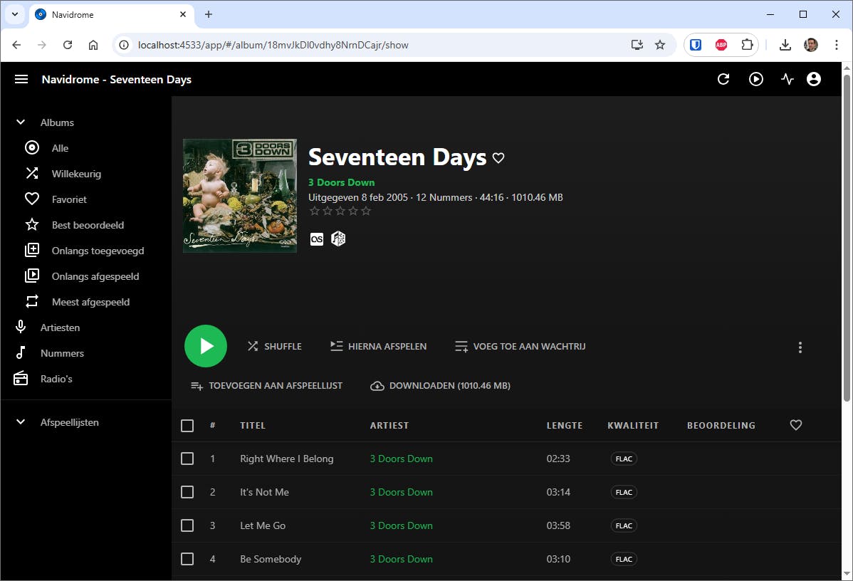Go back in browser
The image size is (853, 581).
pyautogui.click(x=16, y=45)
